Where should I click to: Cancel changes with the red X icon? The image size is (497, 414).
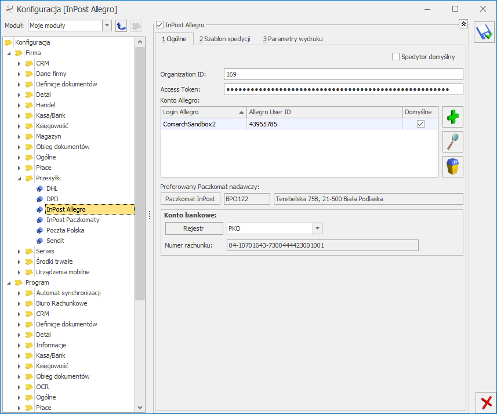[486, 402]
